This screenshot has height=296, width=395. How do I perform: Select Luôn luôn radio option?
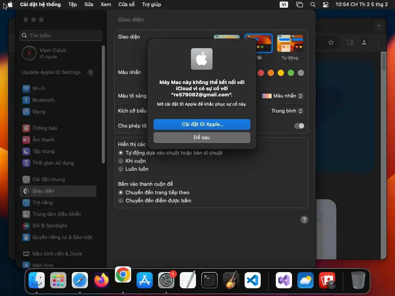tap(121, 169)
